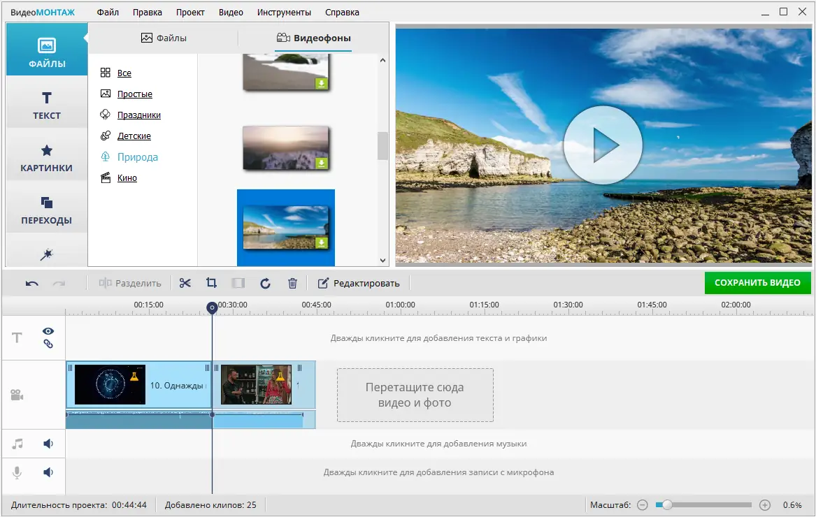The height and width of the screenshot is (517, 816).
Task: Open the Текст section in sidebar
Action: coord(47,105)
